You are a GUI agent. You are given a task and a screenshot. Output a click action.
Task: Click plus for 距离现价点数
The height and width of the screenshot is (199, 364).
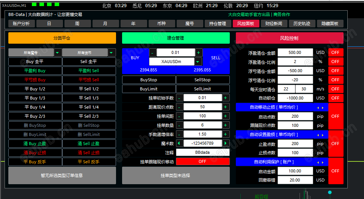coord(225,107)
